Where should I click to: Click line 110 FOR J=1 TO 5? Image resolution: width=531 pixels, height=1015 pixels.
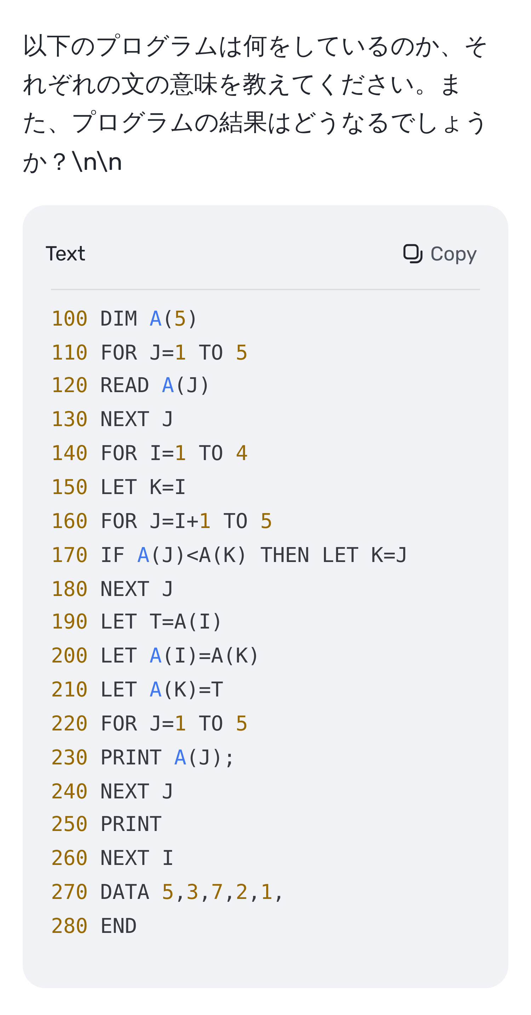tap(149, 352)
